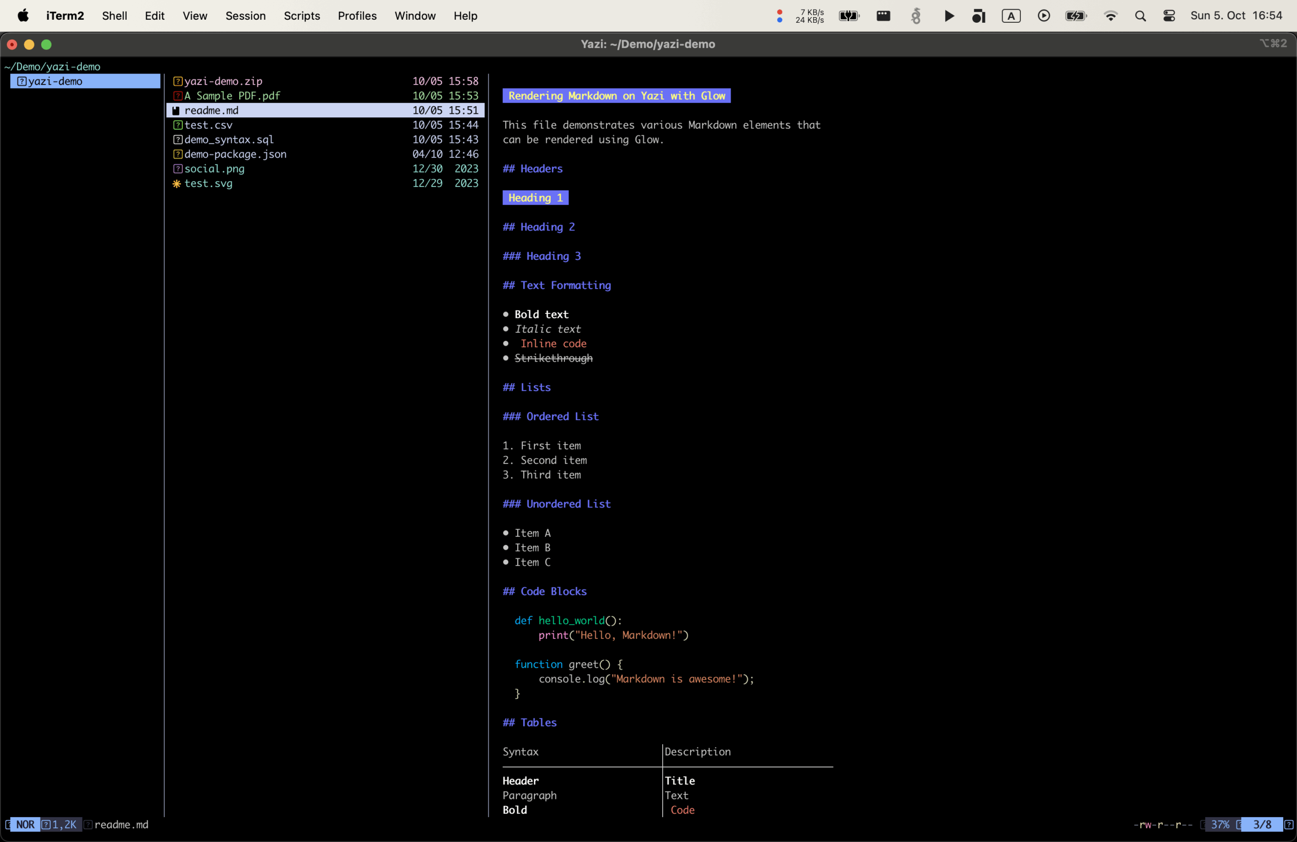
Task: Select the demo_syntax.sql file
Action: [x=229, y=140]
